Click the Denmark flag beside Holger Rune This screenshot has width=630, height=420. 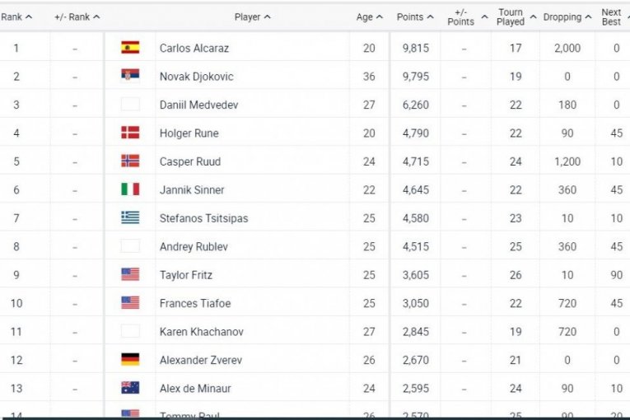coord(130,133)
